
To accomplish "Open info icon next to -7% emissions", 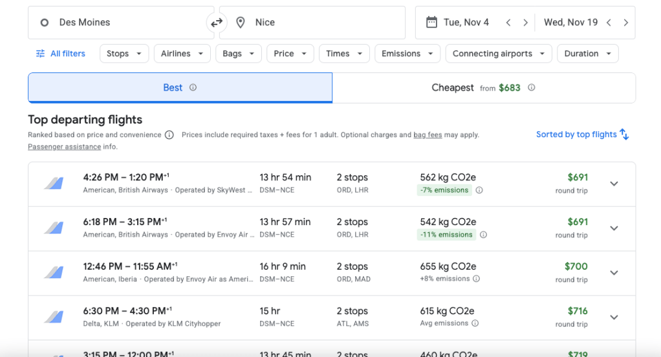I will 479,190.
